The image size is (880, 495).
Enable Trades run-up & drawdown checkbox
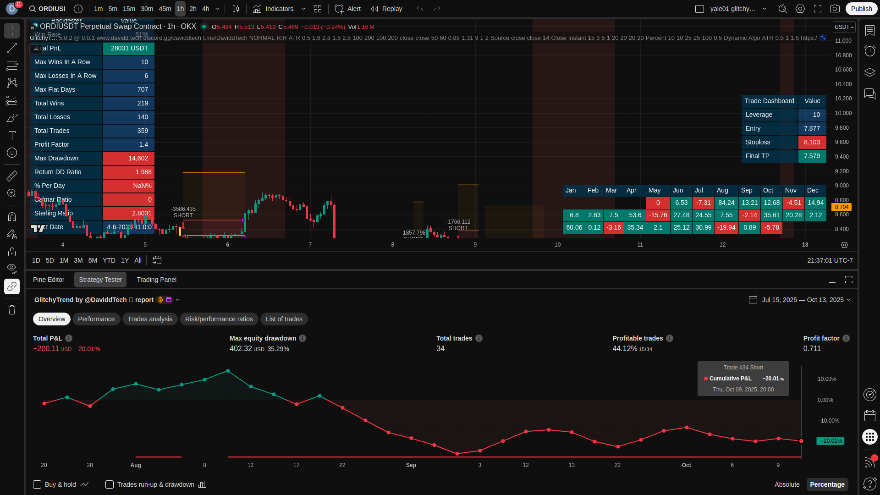[110, 484]
